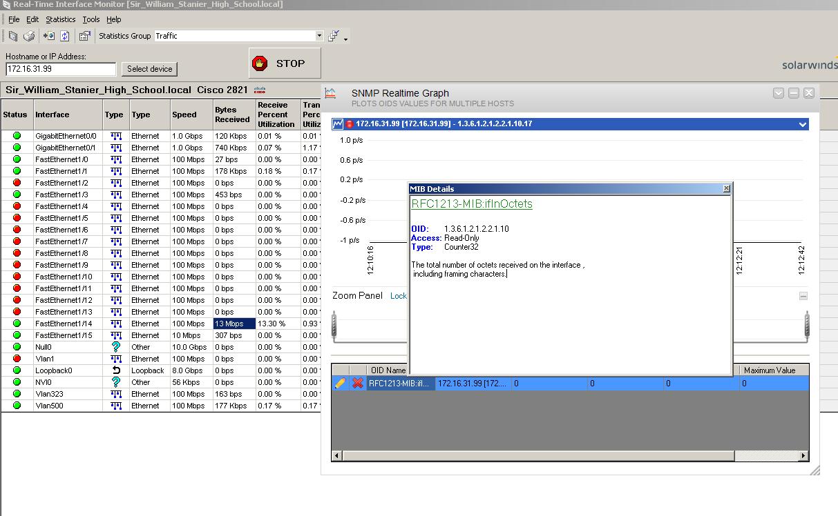Open the Statistics menu
The width and height of the screenshot is (838, 516).
tap(61, 19)
